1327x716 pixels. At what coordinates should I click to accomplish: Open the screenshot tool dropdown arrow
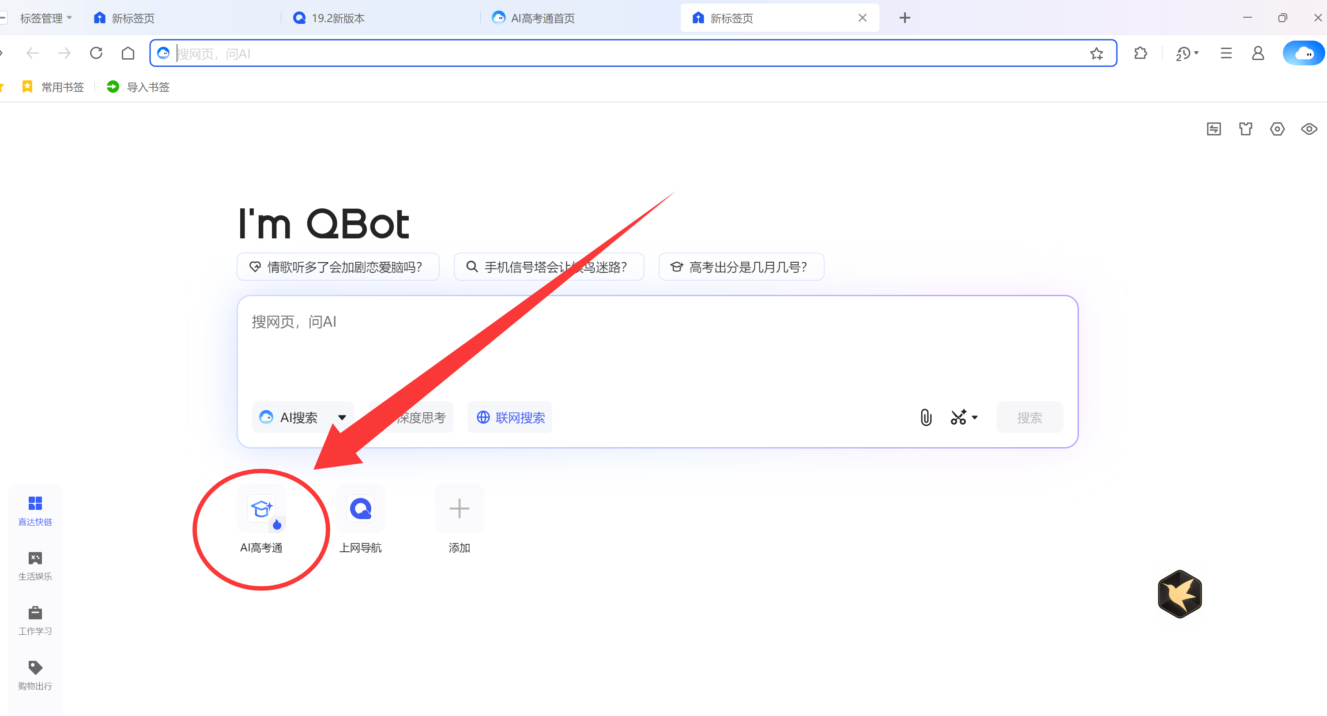(x=975, y=417)
